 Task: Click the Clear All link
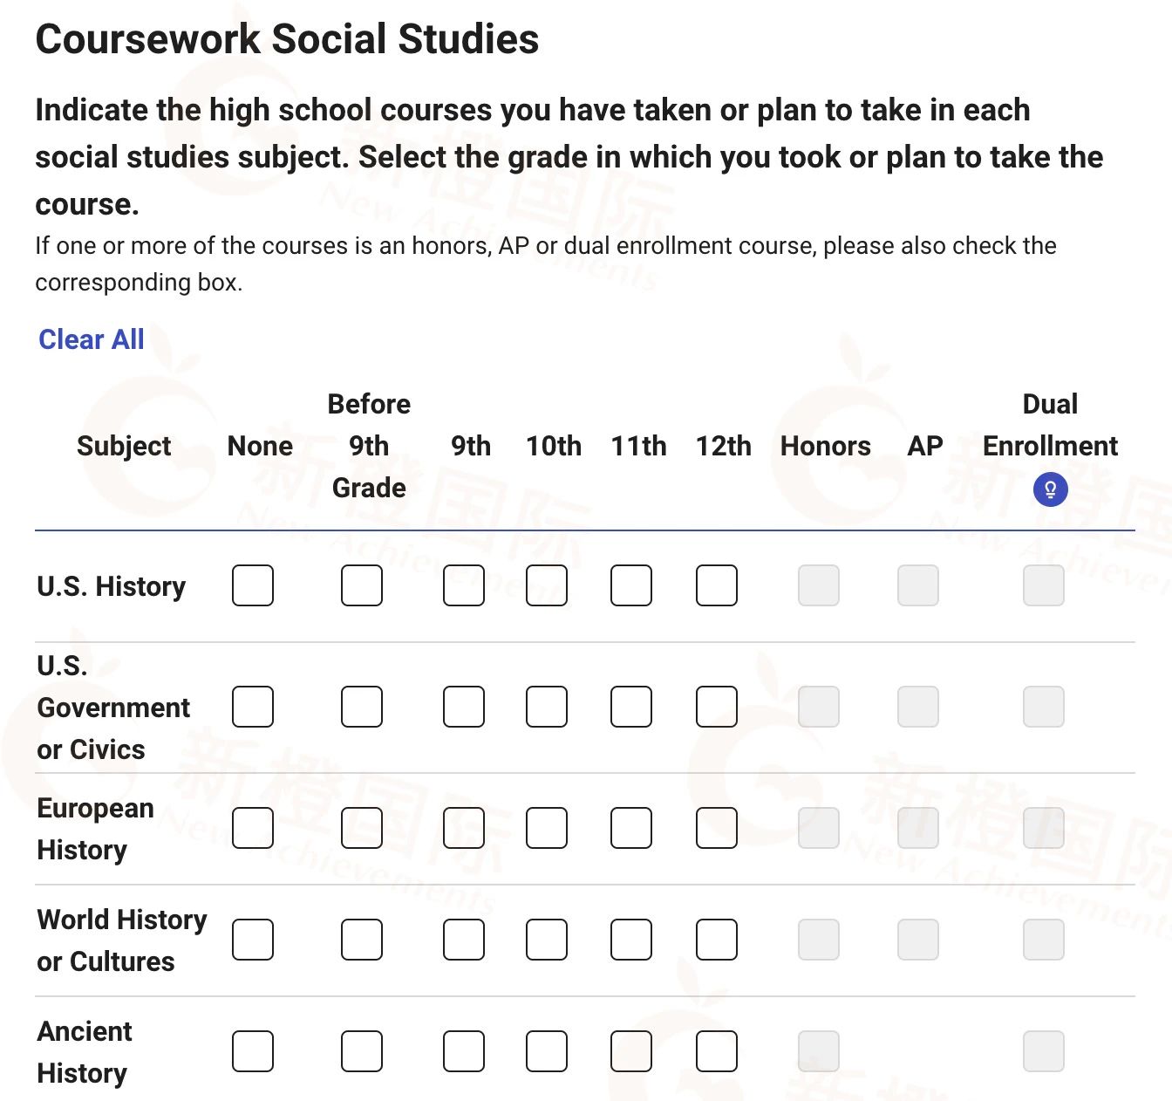pyautogui.click(x=92, y=339)
